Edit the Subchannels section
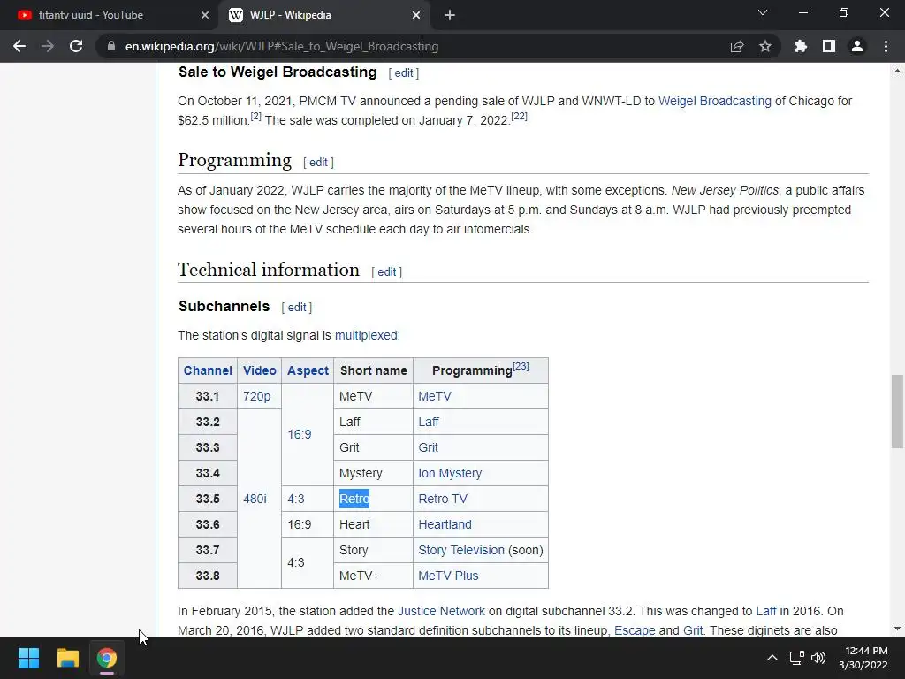Image resolution: width=905 pixels, height=679 pixels. (x=297, y=308)
